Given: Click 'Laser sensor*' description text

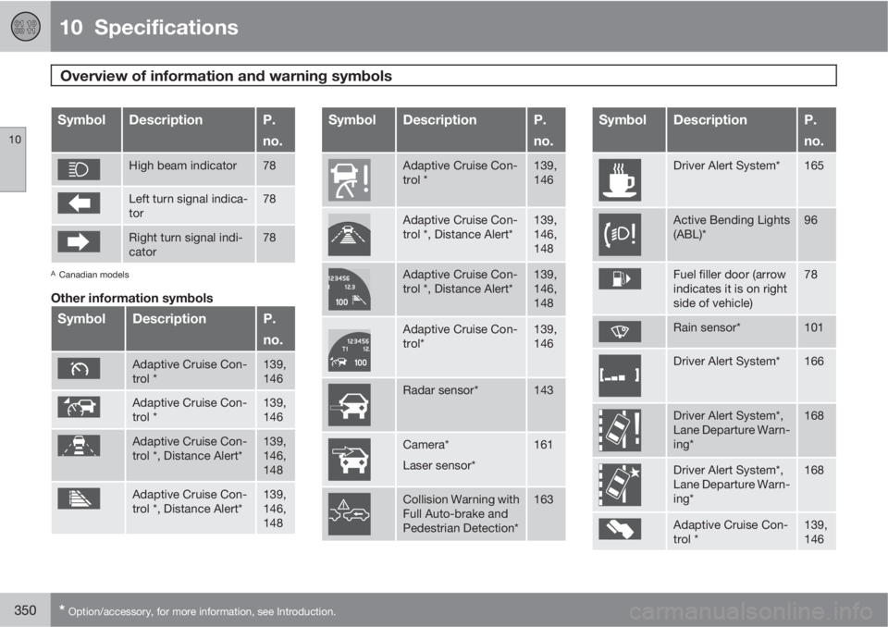Looking at the screenshot, I should (x=438, y=465).
